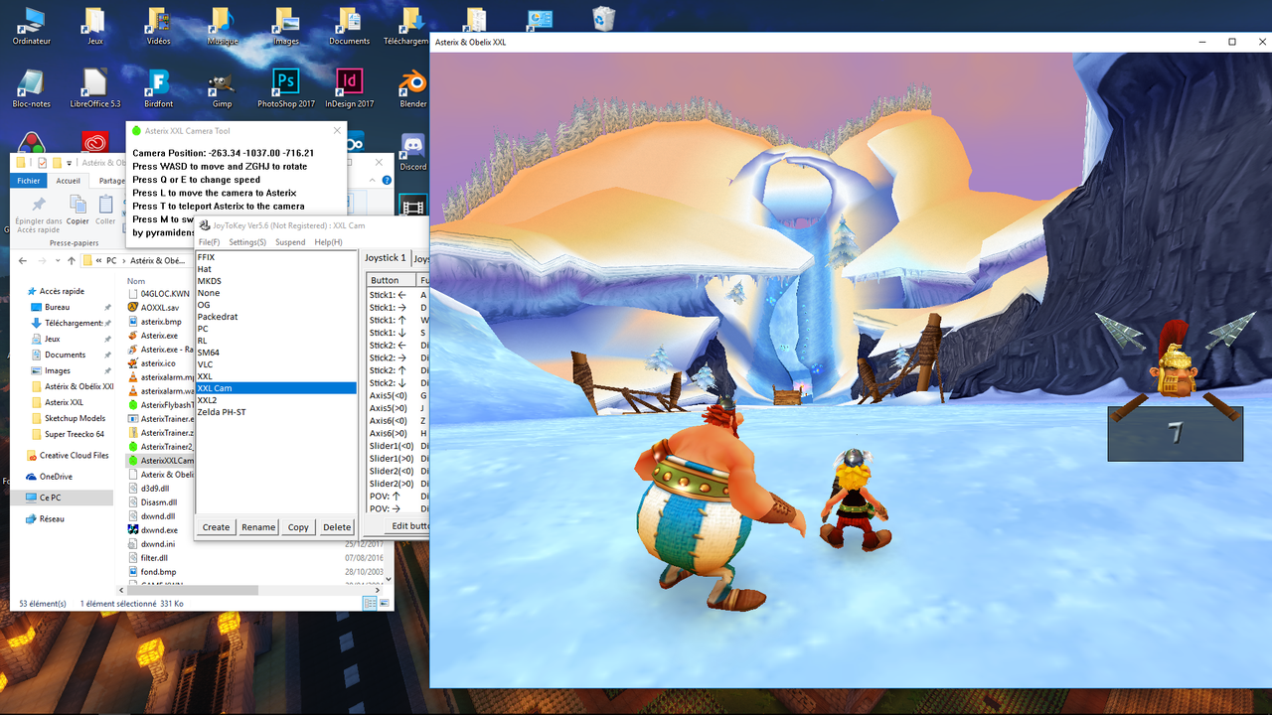Open the Help(H) menu in JoyToKey
The image size is (1272, 715).
click(329, 242)
